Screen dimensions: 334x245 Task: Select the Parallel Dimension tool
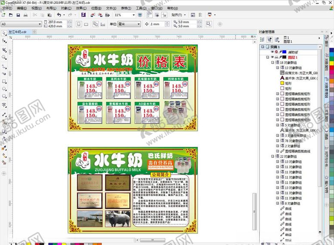click(x=4, y=115)
